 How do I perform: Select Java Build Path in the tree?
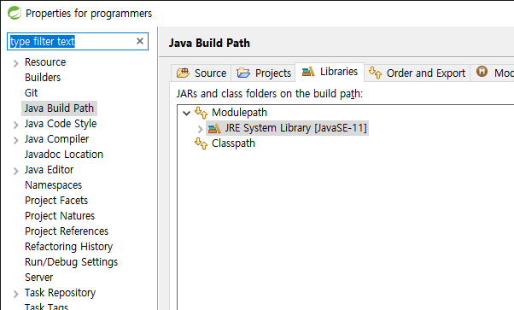pos(59,108)
